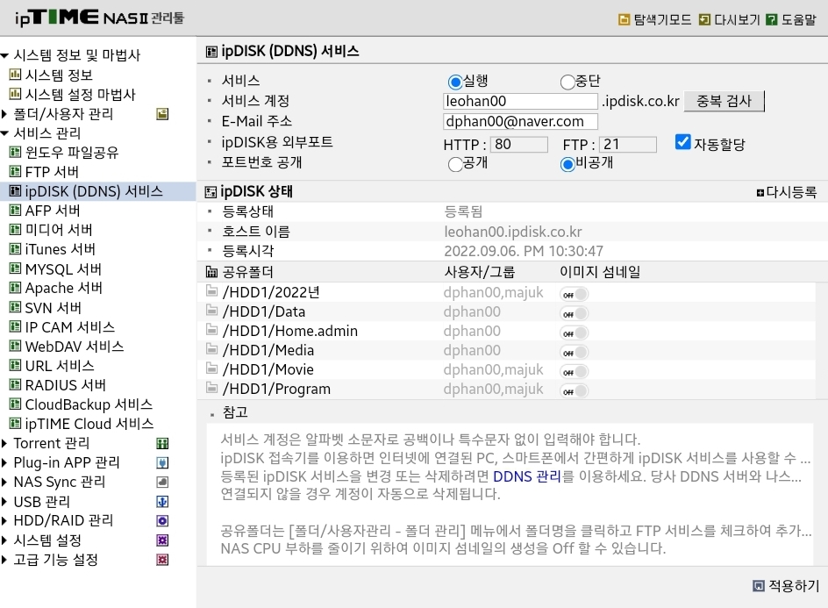Toggle image thumbnail for /HDD1/Movie
The height and width of the screenshot is (608, 828).
pos(574,372)
